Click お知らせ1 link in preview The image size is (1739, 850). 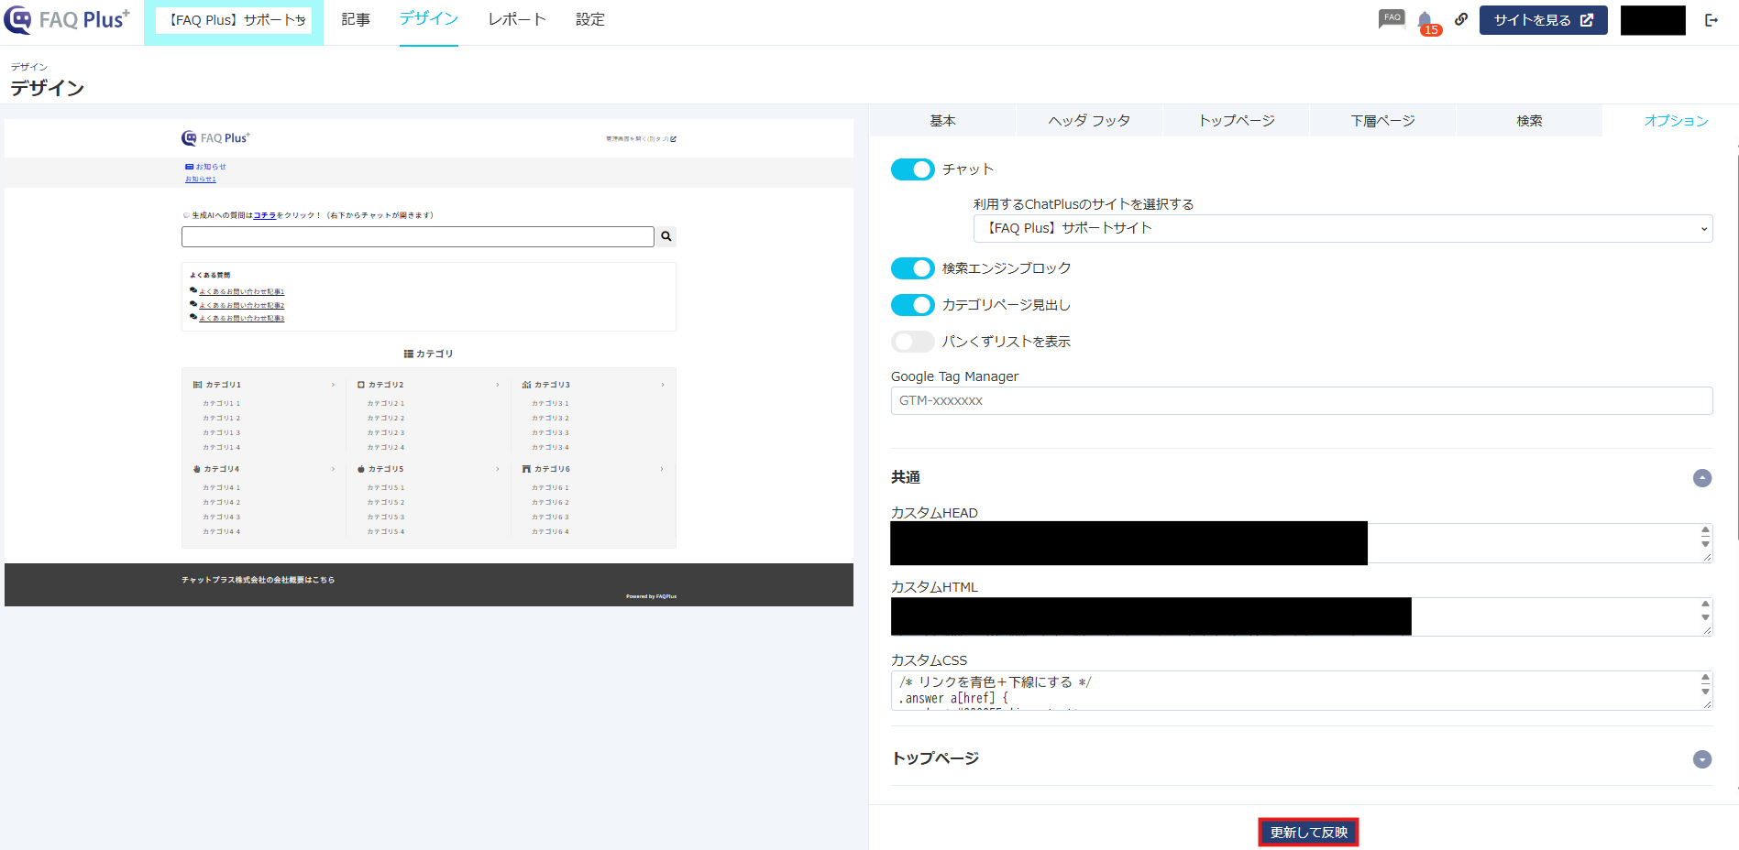[x=200, y=180]
